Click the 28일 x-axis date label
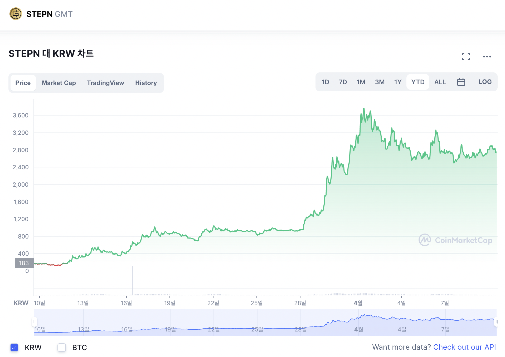Screen dimensions: 505x357 click(300, 303)
